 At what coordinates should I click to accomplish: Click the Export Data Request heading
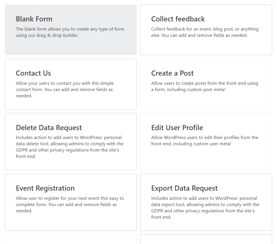(x=184, y=188)
